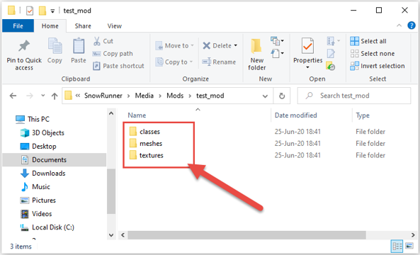The width and height of the screenshot is (420, 255).
Task: Click the Edit icon in Open group
Action: 331,53
